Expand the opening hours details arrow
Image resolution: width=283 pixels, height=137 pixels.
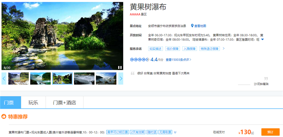click(x=262, y=40)
